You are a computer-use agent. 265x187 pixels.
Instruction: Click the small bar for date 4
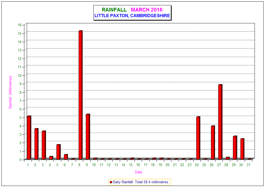pyautogui.click(x=51, y=158)
